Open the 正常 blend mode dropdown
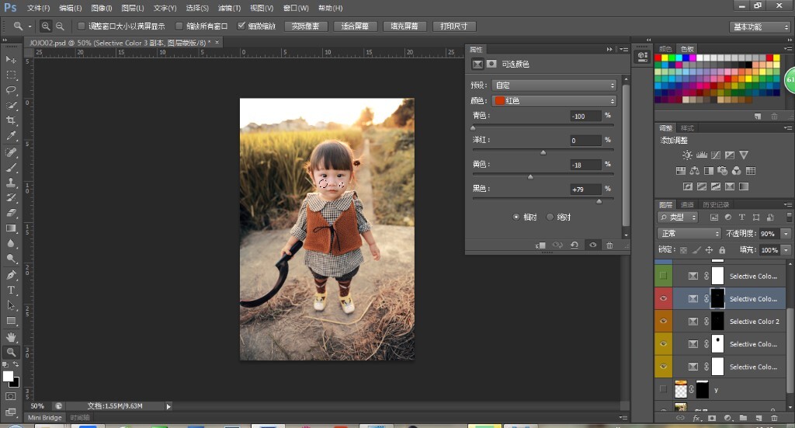Viewport: 795px width, 428px height. 689,234
